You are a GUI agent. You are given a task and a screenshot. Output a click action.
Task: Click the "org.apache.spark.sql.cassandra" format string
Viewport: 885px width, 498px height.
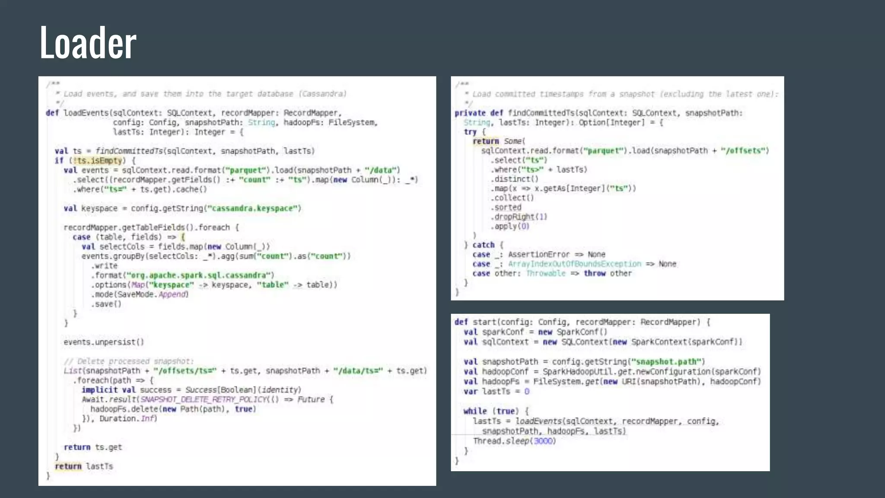[x=199, y=275]
